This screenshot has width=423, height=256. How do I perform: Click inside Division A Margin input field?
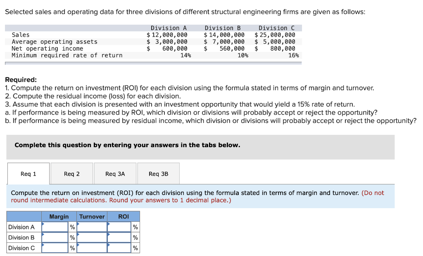click(x=55, y=227)
